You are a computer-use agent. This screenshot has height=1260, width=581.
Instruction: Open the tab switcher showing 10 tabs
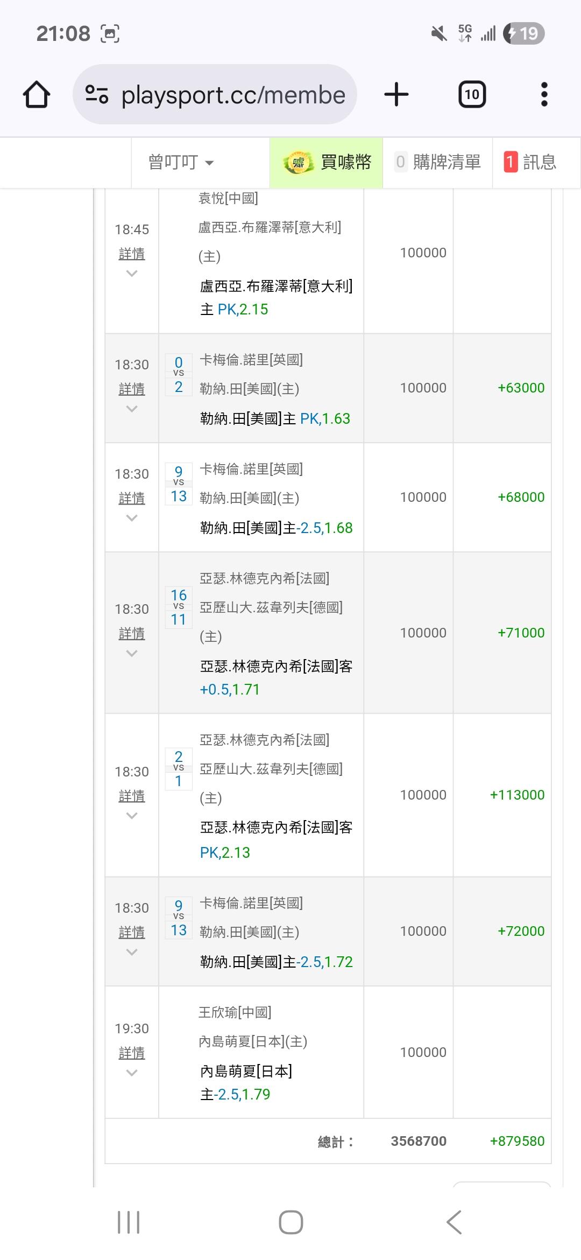[x=472, y=95]
